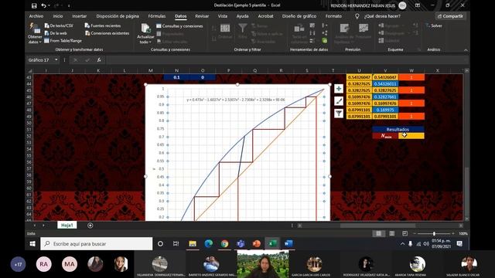Open the Ayuda tab
The width and height of the screenshot is (495, 278).
click(x=242, y=16)
